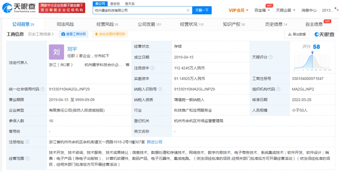Click organization code MA2GLJNP2
The height and width of the screenshot is (172, 339).
pos(303,89)
